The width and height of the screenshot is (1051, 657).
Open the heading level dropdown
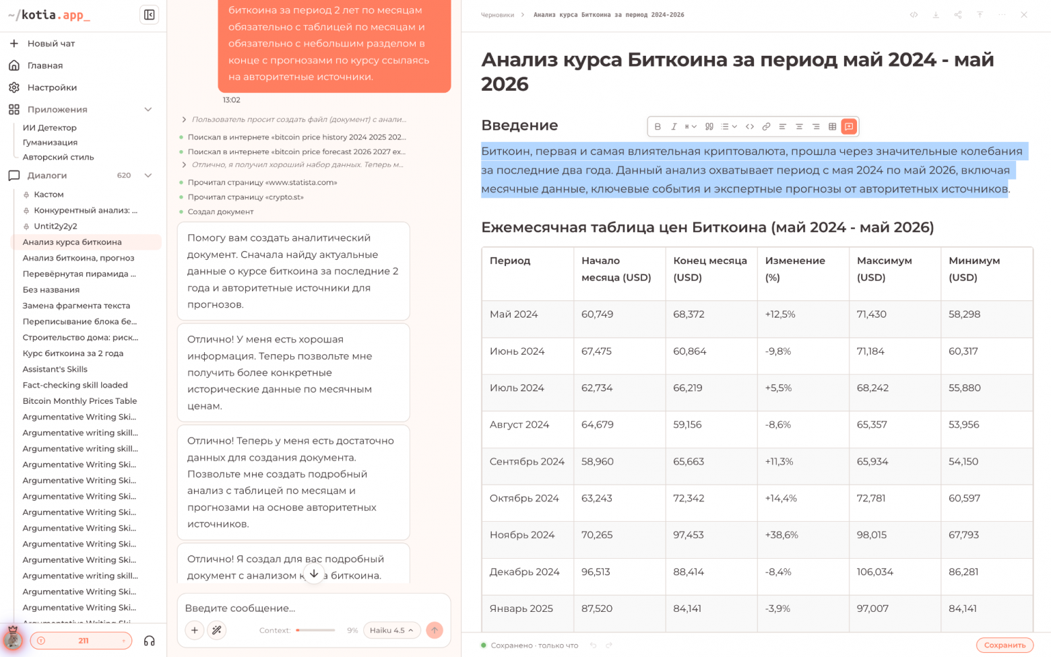coord(691,127)
